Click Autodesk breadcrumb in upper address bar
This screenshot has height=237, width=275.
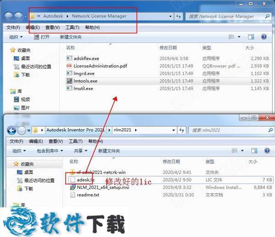pos(53,16)
